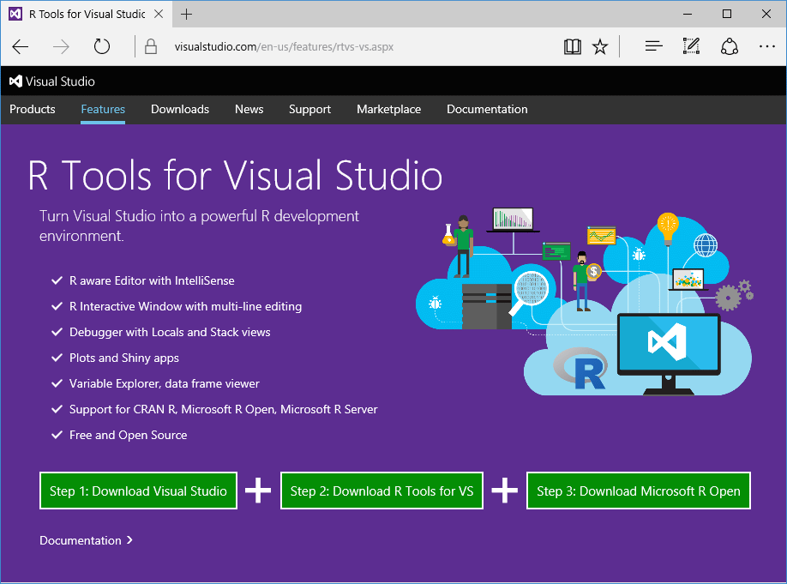The width and height of the screenshot is (787, 584).
Task: Click Step 2: Download R Tools for VS
Action: [x=381, y=491]
